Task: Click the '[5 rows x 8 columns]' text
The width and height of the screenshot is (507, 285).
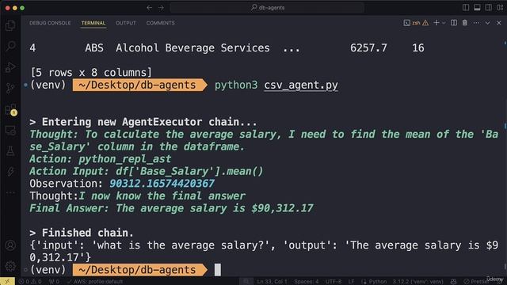Action: pyautogui.click(x=91, y=72)
